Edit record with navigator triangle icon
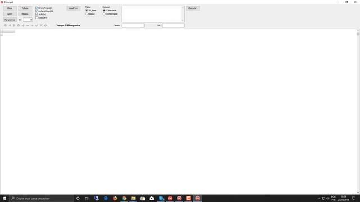 32,25
